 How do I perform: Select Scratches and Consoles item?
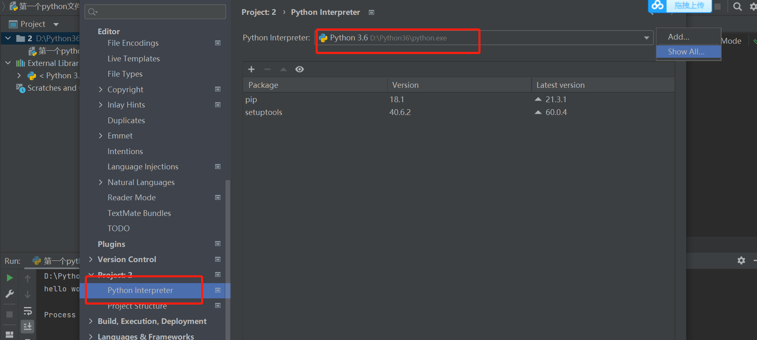pyautogui.click(x=47, y=88)
